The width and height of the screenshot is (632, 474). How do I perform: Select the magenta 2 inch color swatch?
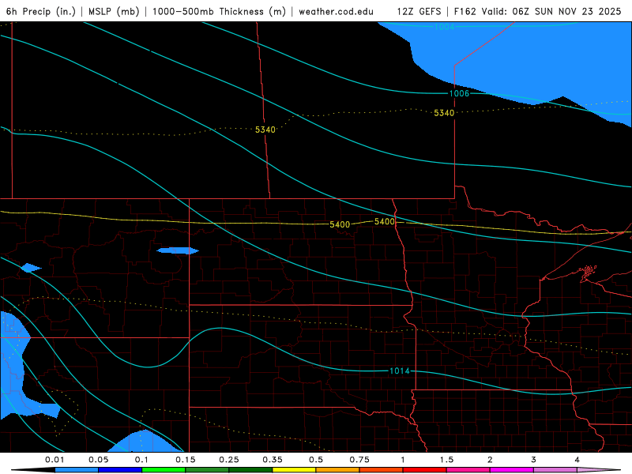click(x=512, y=470)
